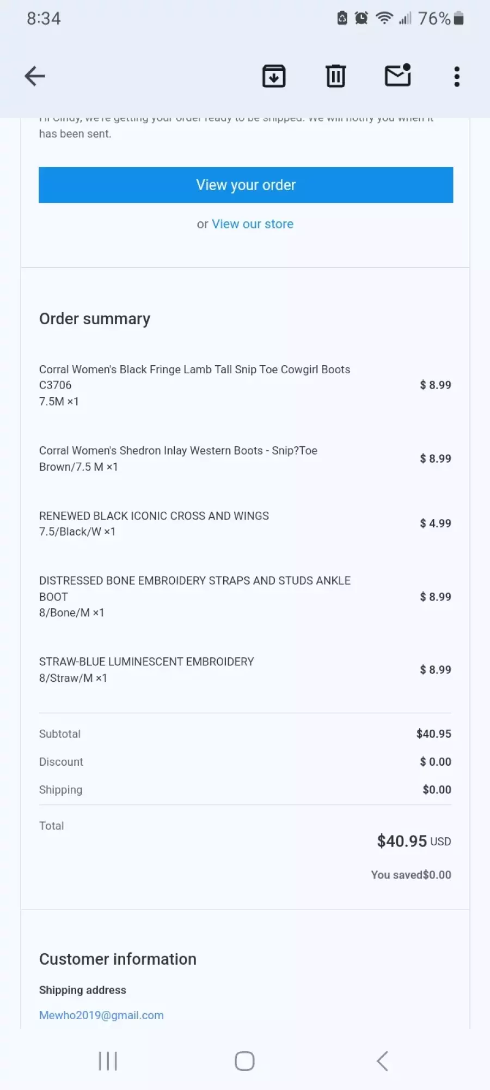
Task: Tap the $40.95 USD total amount
Action: [414, 841]
